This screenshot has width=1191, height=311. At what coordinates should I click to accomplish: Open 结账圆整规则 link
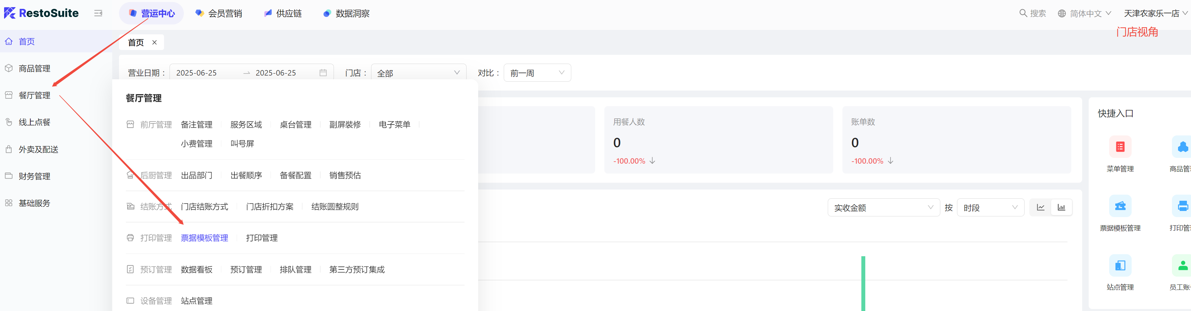335,207
